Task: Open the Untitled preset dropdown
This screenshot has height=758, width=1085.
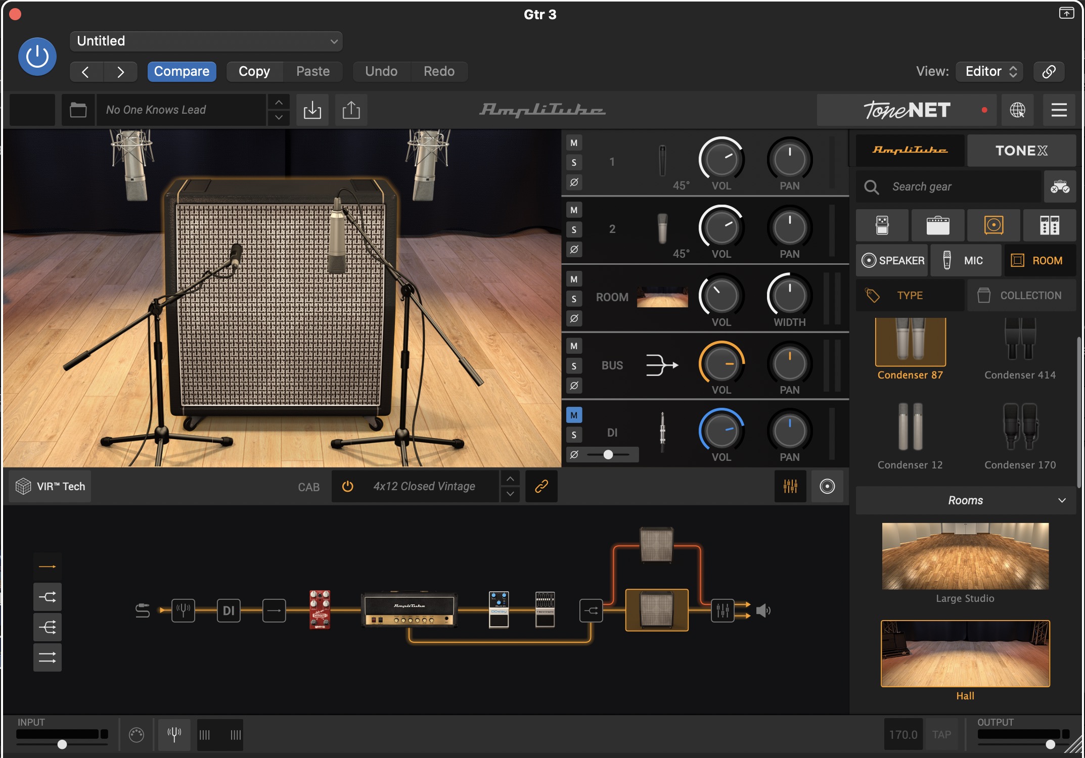Action: tap(206, 41)
